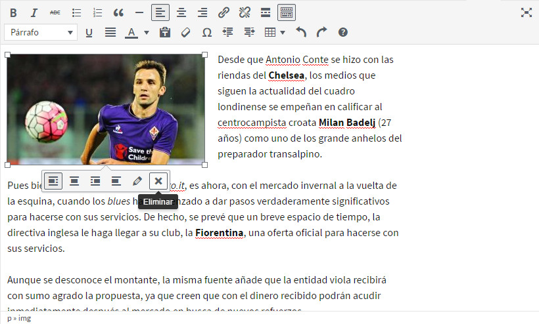Align image left in image toolbar
Viewport: 539px width, 324px height.
(x=53, y=181)
